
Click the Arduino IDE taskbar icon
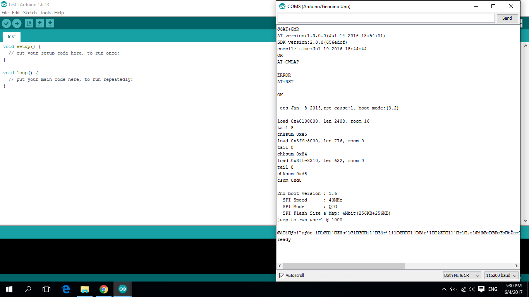123,289
